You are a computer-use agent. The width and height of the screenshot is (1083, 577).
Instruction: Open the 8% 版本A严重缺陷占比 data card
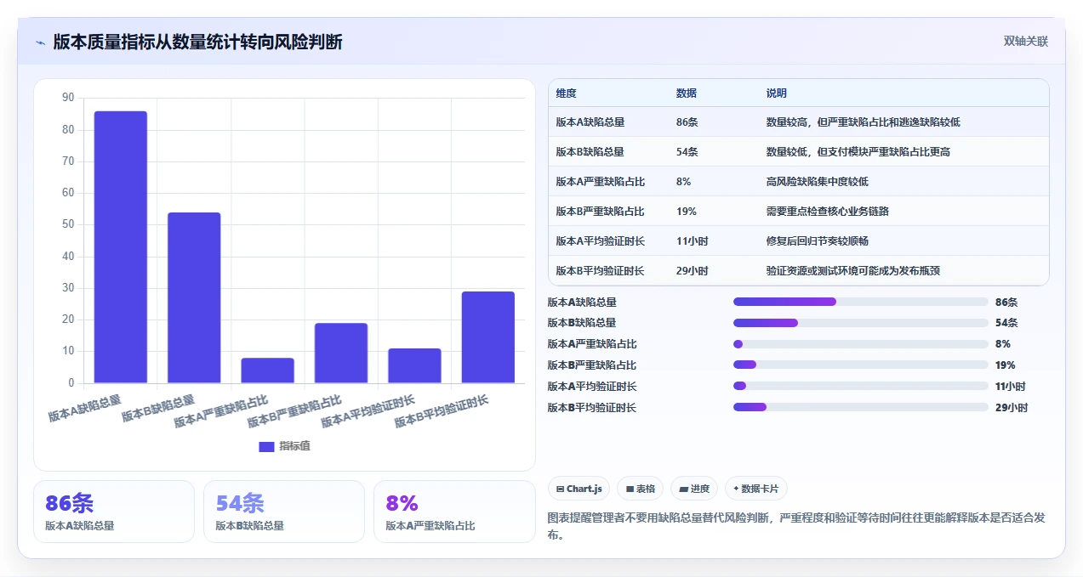pos(454,512)
